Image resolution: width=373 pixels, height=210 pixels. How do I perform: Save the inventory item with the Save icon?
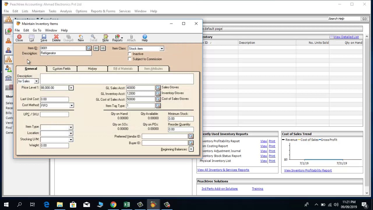click(x=44, y=38)
